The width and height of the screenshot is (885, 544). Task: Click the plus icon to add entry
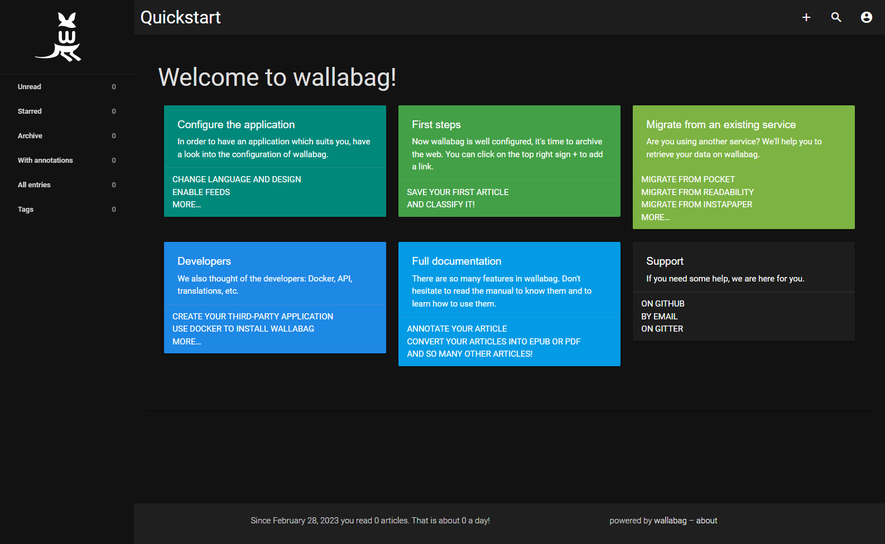pos(806,17)
